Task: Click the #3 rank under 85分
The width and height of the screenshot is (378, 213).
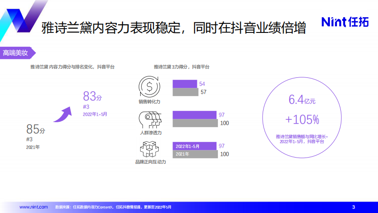Action: (29, 139)
